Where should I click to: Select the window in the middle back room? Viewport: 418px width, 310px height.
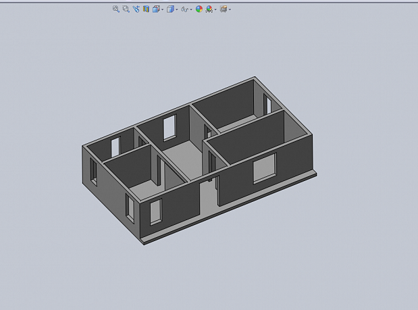(x=169, y=128)
